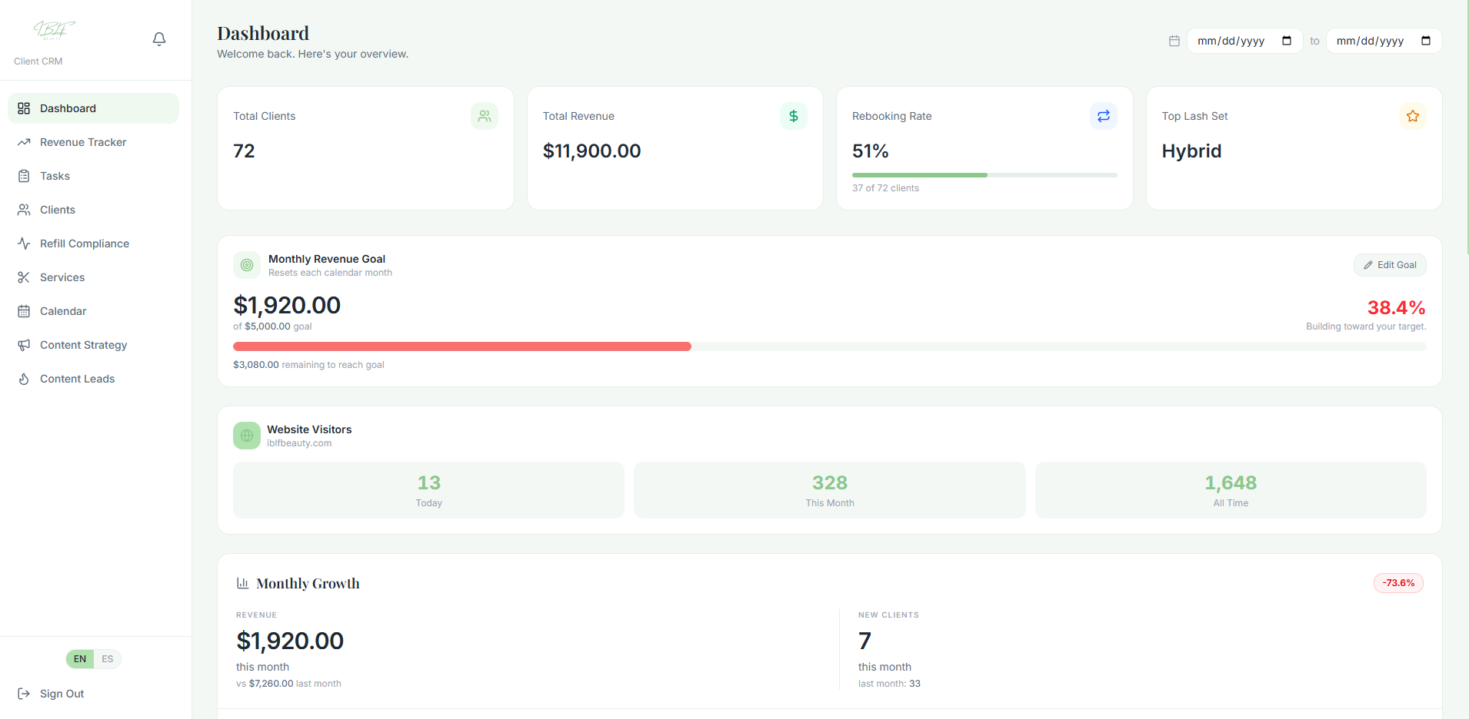Open Revenue Tracker in the sidebar
The width and height of the screenshot is (1469, 719).
83,142
